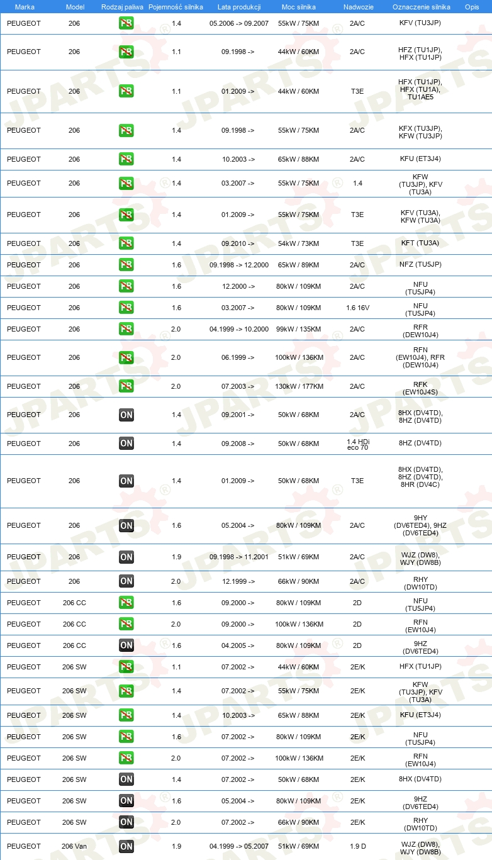Click the petrol icon in the 206 SW 1.1 row
This screenshot has height=860, width=492.
click(x=126, y=667)
